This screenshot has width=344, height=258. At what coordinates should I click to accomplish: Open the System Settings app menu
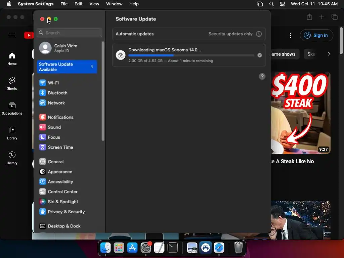point(36,4)
